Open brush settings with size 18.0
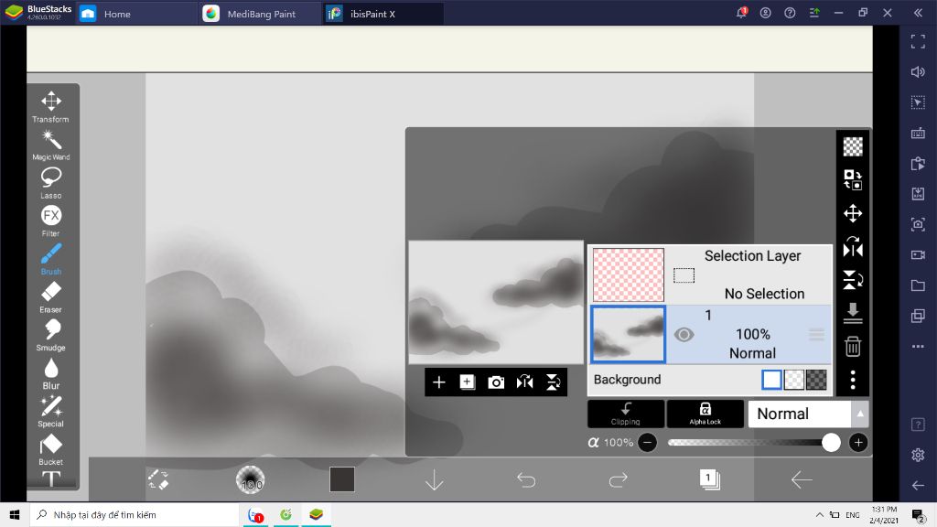Screen dimensions: 937x527 pos(251,479)
